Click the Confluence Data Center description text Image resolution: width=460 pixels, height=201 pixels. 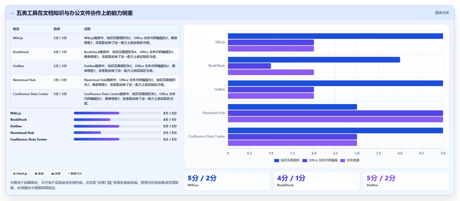[x=130, y=99]
